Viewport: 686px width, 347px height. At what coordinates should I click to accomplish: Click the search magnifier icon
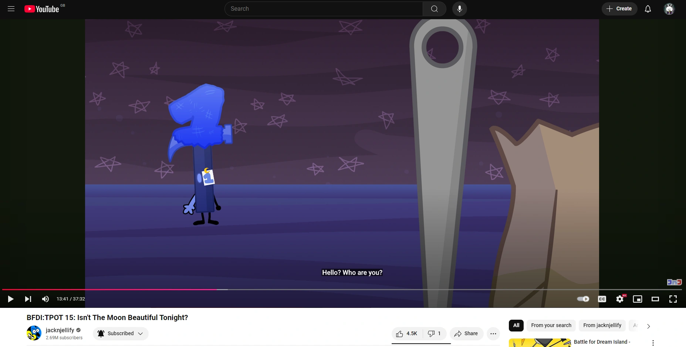(434, 8)
